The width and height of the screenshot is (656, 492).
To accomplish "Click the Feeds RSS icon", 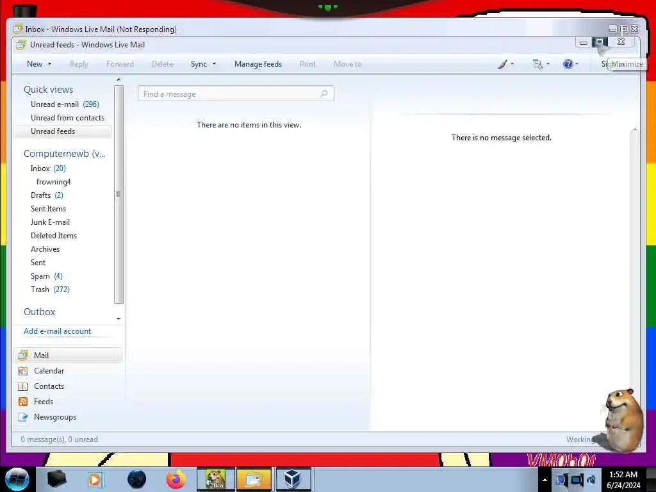I will pos(23,402).
